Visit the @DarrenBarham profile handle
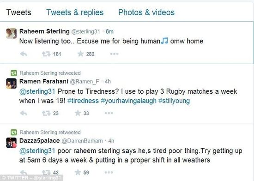254x181 pixels. pyautogui.click(x=82, y=141)
